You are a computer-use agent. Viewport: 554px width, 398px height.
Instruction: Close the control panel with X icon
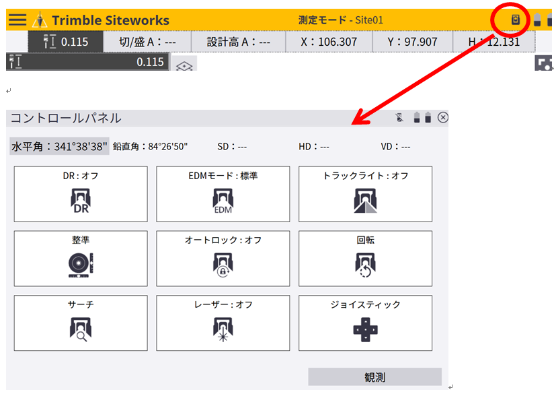[x=442, y=118]
